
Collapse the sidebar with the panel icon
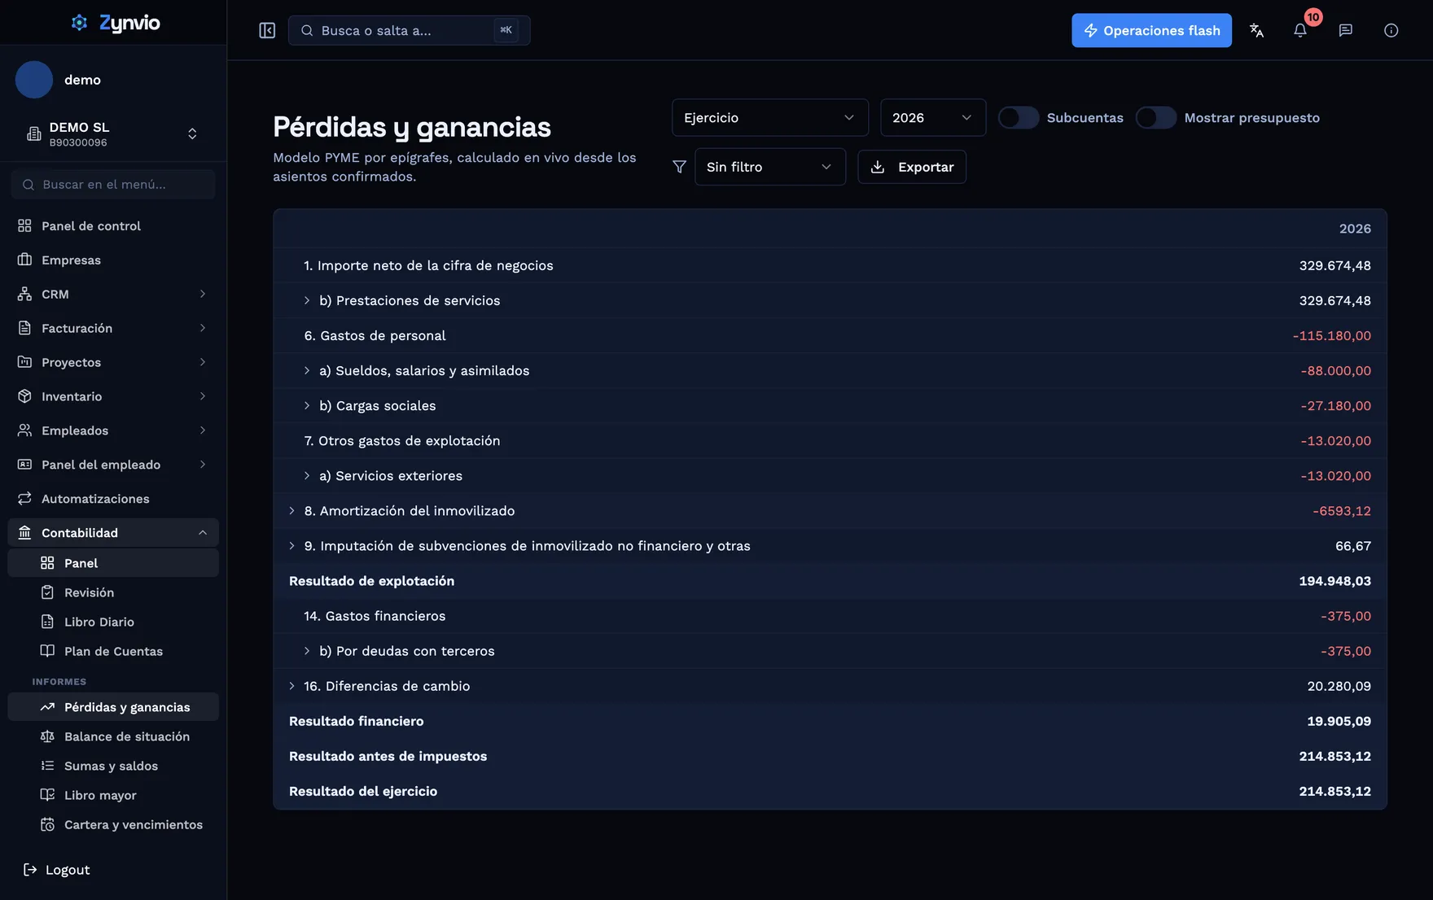coord(267,30)
